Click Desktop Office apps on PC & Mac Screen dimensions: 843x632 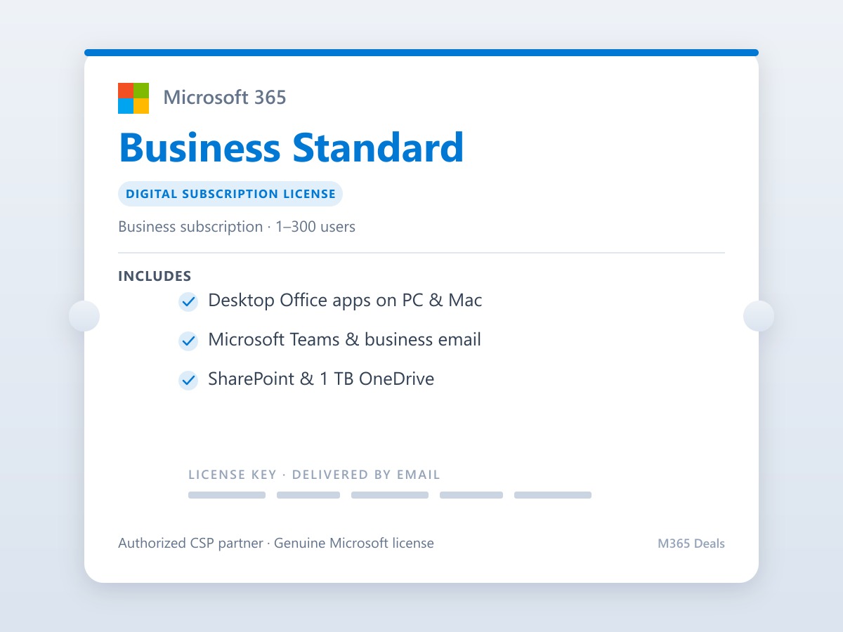pos(345,301)
